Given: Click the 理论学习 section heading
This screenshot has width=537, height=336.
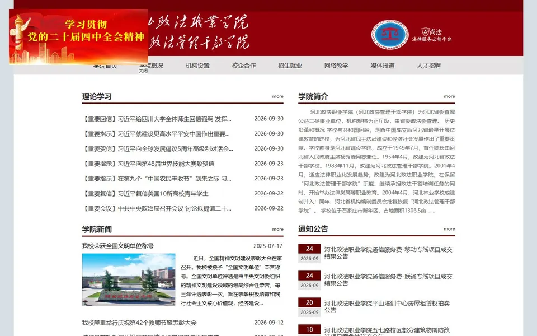Looking at the screenshot, I should [97, 96].
